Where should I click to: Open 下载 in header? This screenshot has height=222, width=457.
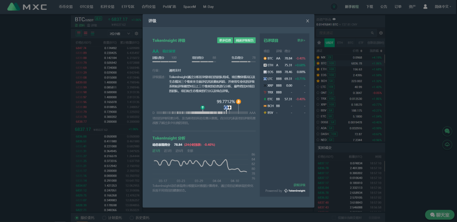[369, 7]
